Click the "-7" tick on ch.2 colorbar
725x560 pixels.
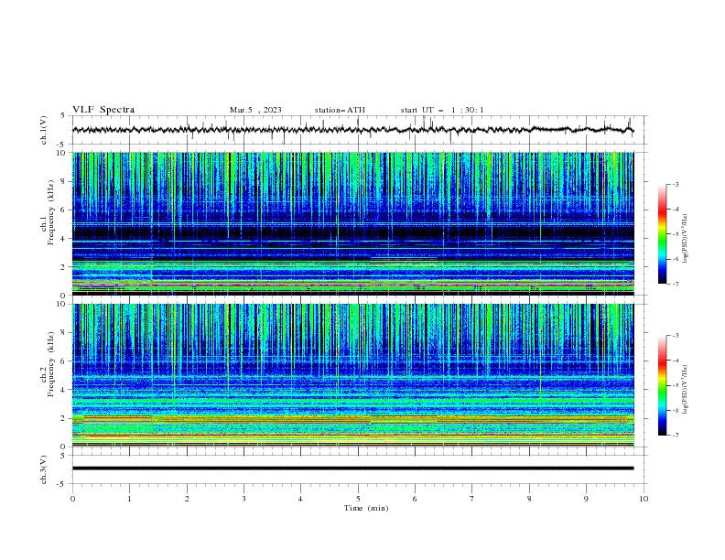pyautogui.click(x=676, y=436)
